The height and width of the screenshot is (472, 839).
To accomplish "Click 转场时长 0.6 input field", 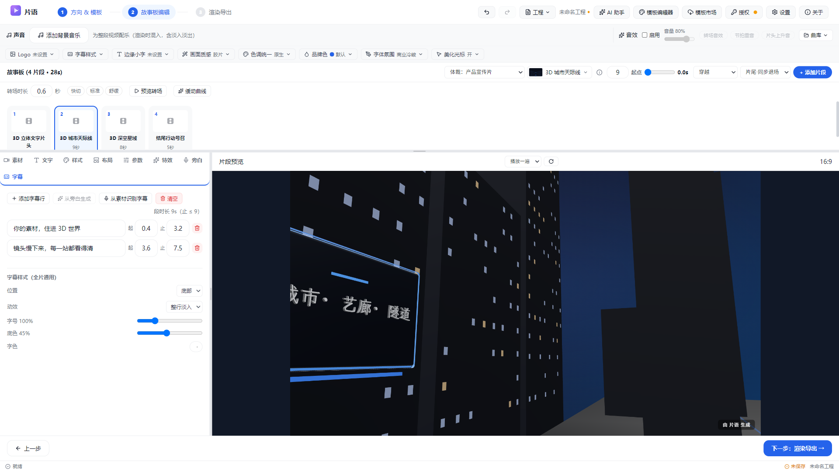I will tap(42, 91).
